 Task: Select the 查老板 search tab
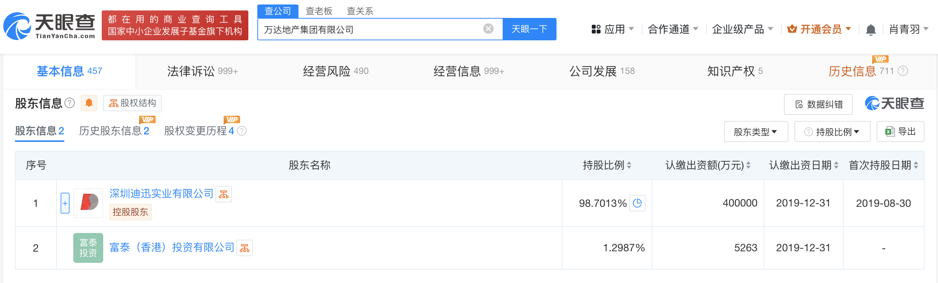point(319,11)
